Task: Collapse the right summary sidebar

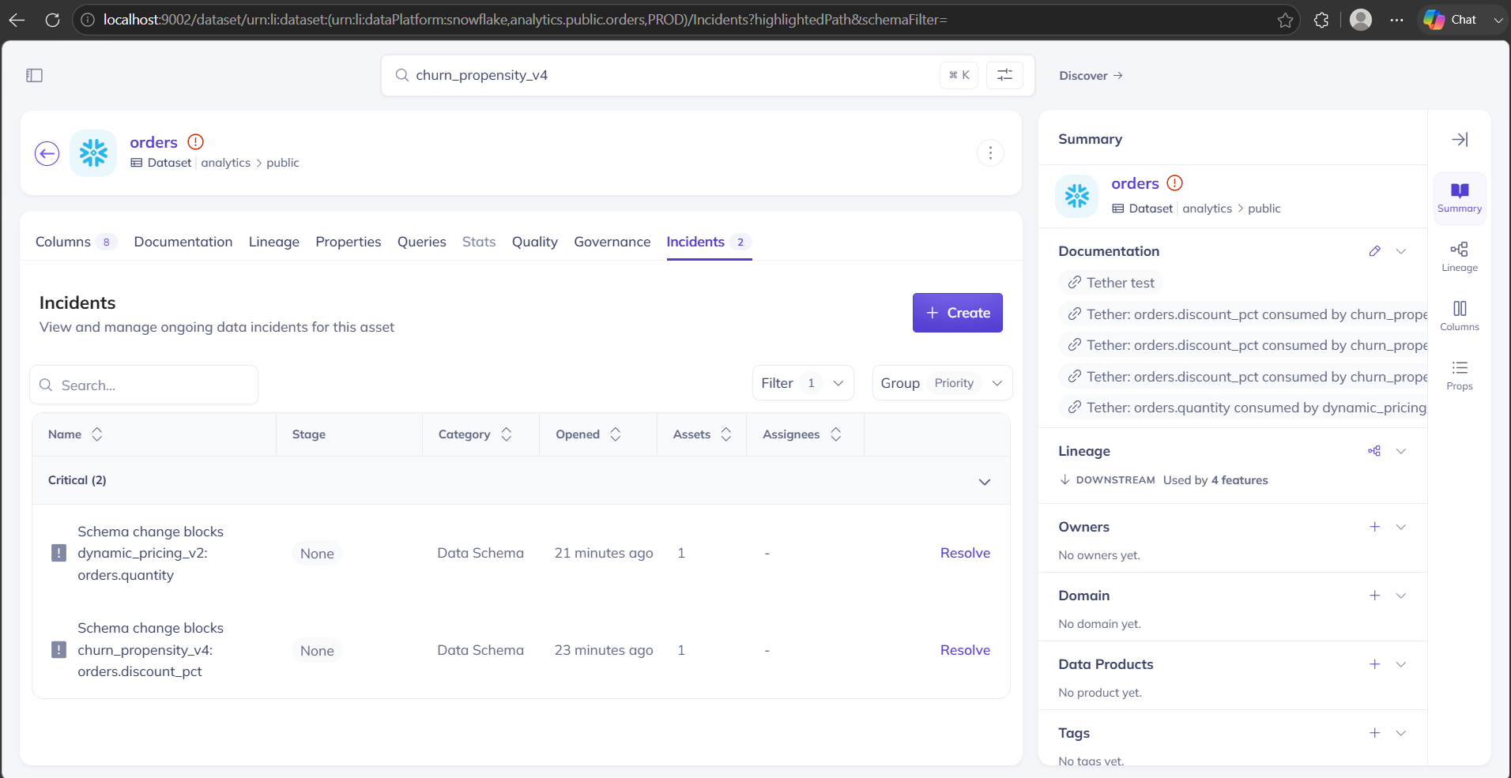Action: [1460, 140]
